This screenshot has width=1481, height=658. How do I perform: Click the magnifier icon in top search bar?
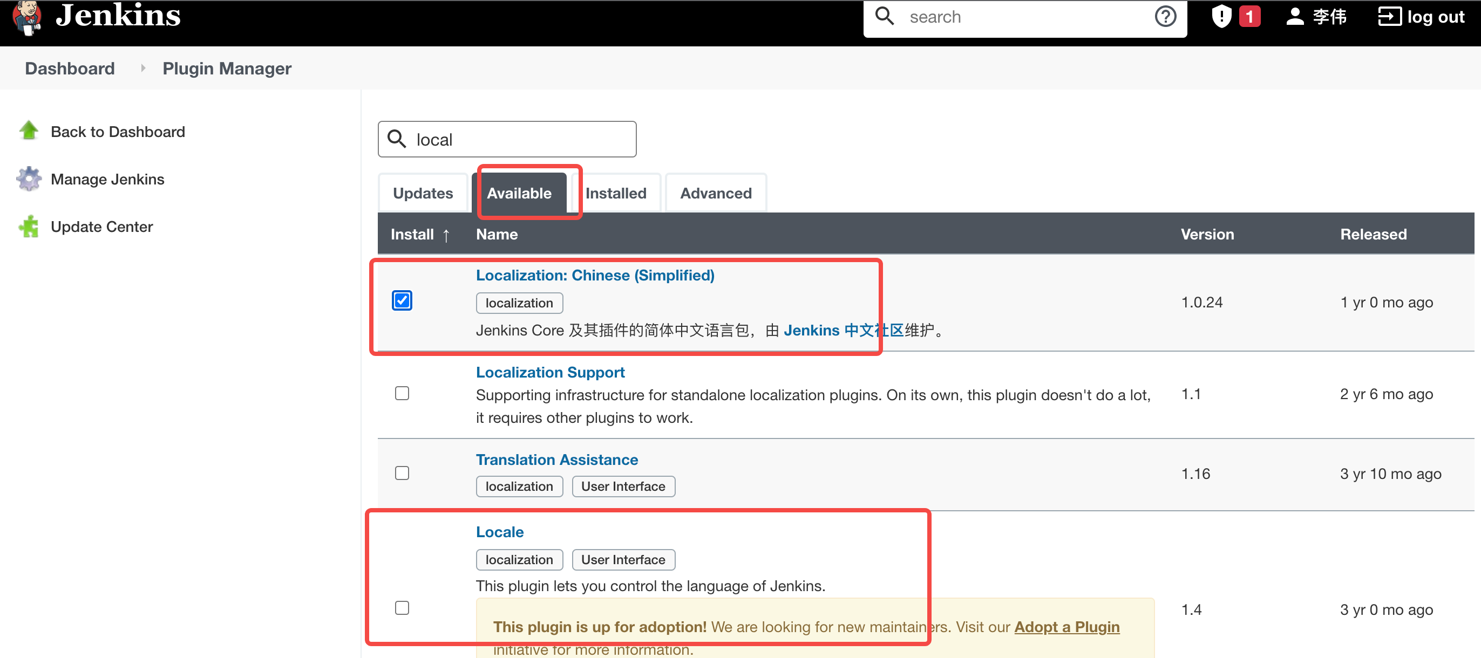click(x=884, y=16)
